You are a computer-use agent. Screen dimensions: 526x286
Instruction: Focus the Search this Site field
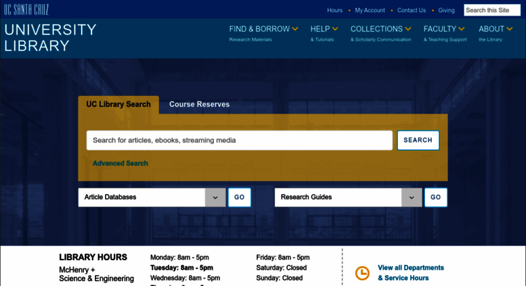tap(492, 10)
